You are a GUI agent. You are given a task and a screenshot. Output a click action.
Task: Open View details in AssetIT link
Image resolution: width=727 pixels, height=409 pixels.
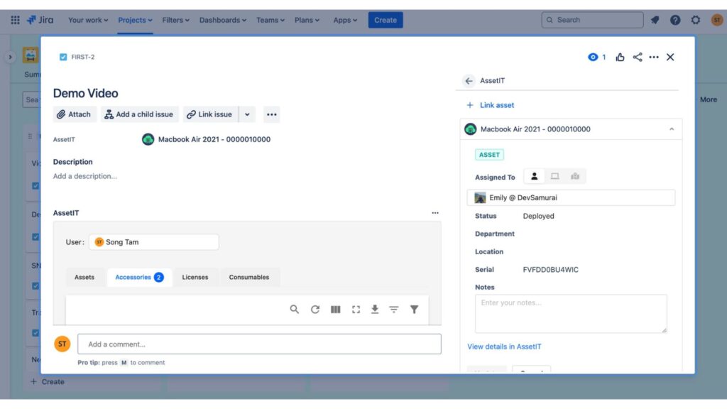point(505,346)
